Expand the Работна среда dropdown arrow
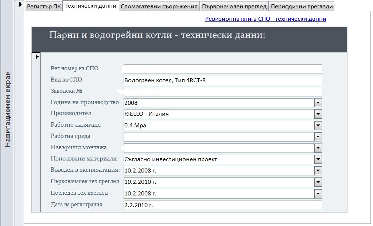 318,137
